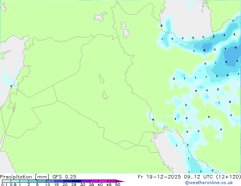Click the "30" legend scale label
This screenshot has height=186, width=241.
(82, 184)
